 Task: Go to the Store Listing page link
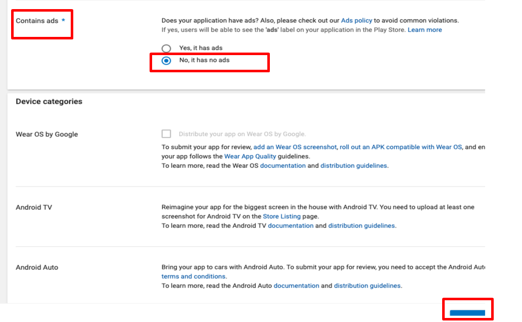coord(281,216)
